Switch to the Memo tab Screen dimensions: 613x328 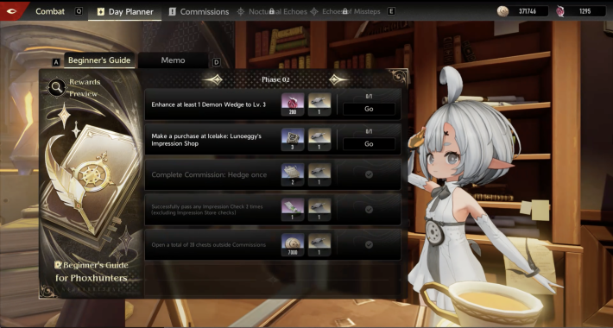point(173,60)
